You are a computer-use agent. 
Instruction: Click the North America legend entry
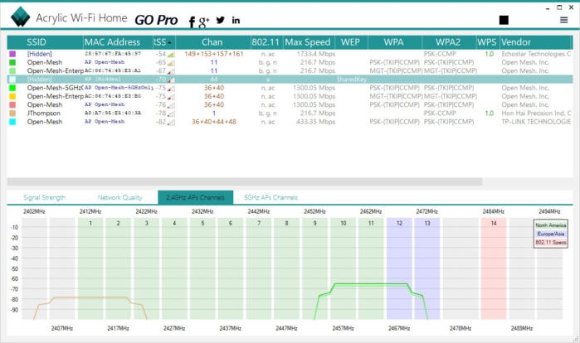[550, 225]
